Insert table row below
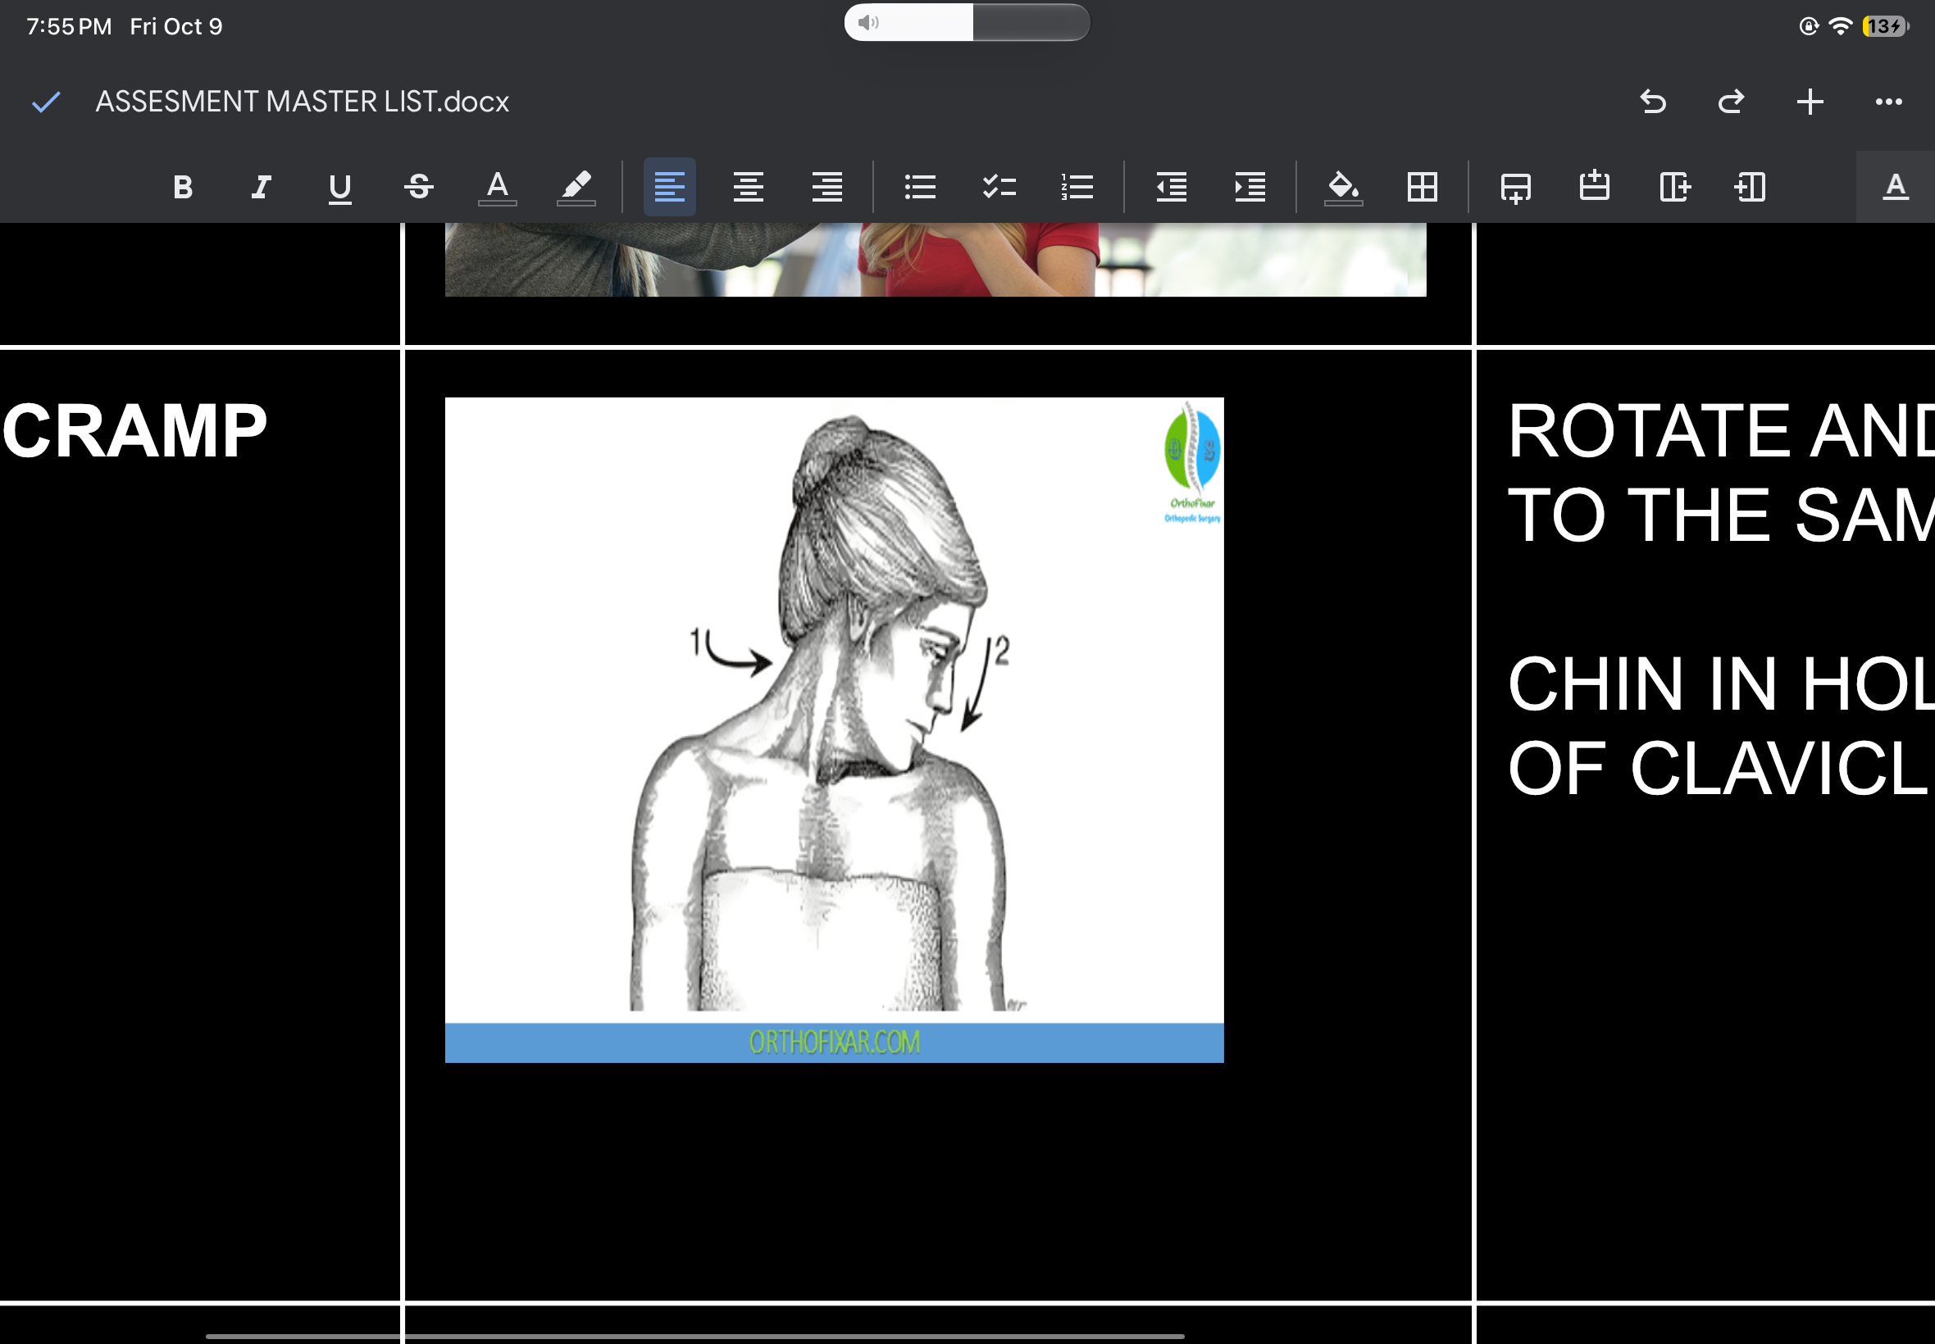 tap(1515, 187)
